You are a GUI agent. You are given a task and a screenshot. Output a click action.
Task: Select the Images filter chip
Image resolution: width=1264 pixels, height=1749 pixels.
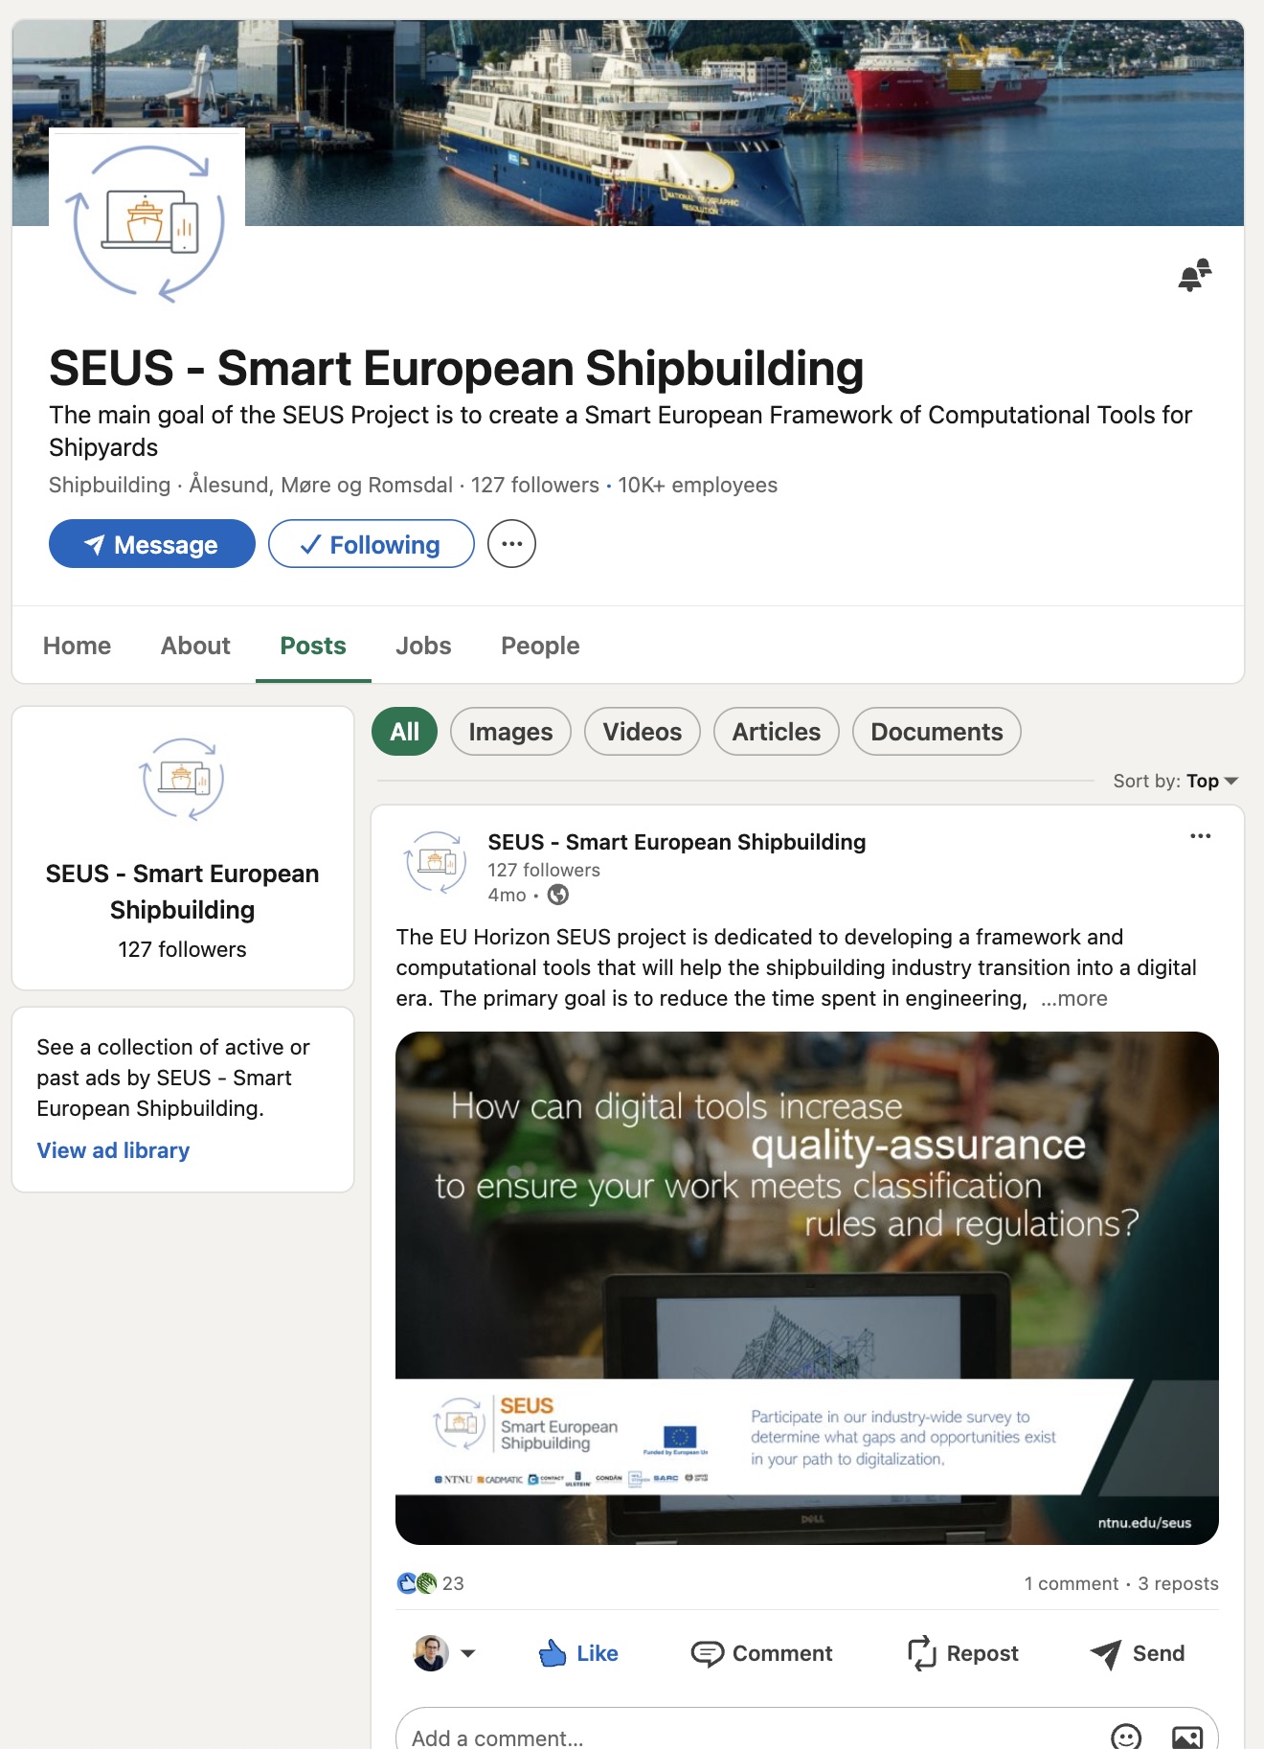(x=510, y=732)
